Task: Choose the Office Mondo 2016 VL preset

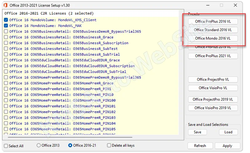Action: 213,38
